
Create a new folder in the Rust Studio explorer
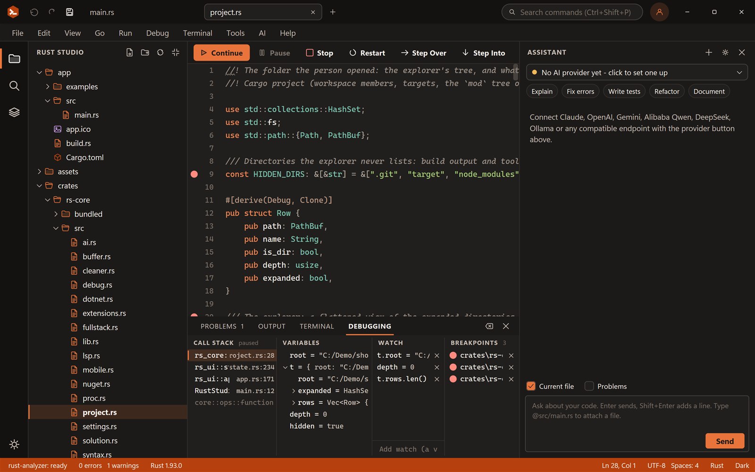[x=145, y=52]
